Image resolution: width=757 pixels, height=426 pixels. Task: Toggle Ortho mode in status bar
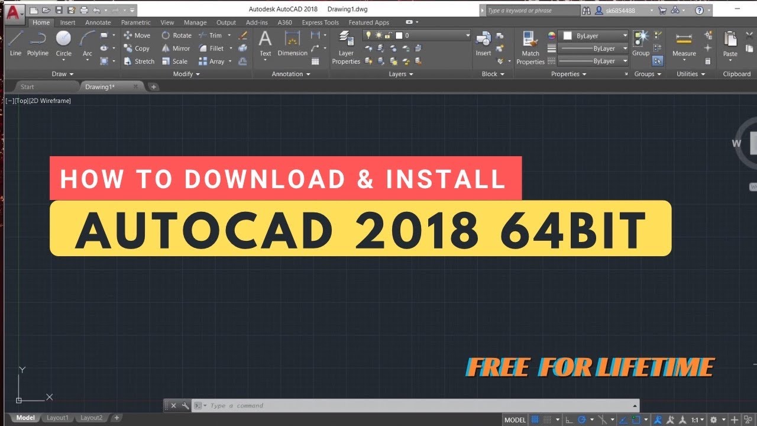[x=568, y=419]
